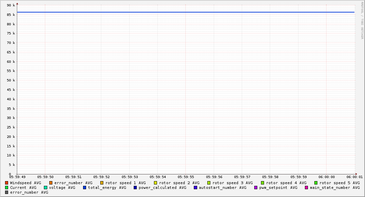Select the rotor speed 1 AVG color box

(102, 183)
